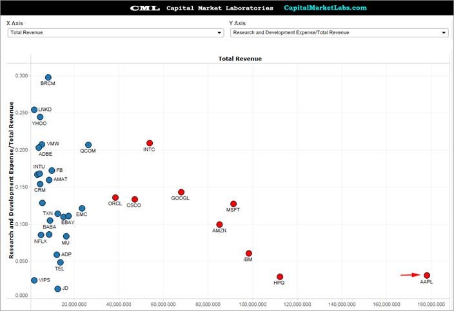This screenshot has width=454, height=311.
Task: Select the HPQ data point
Action: [x=280, y=277]
